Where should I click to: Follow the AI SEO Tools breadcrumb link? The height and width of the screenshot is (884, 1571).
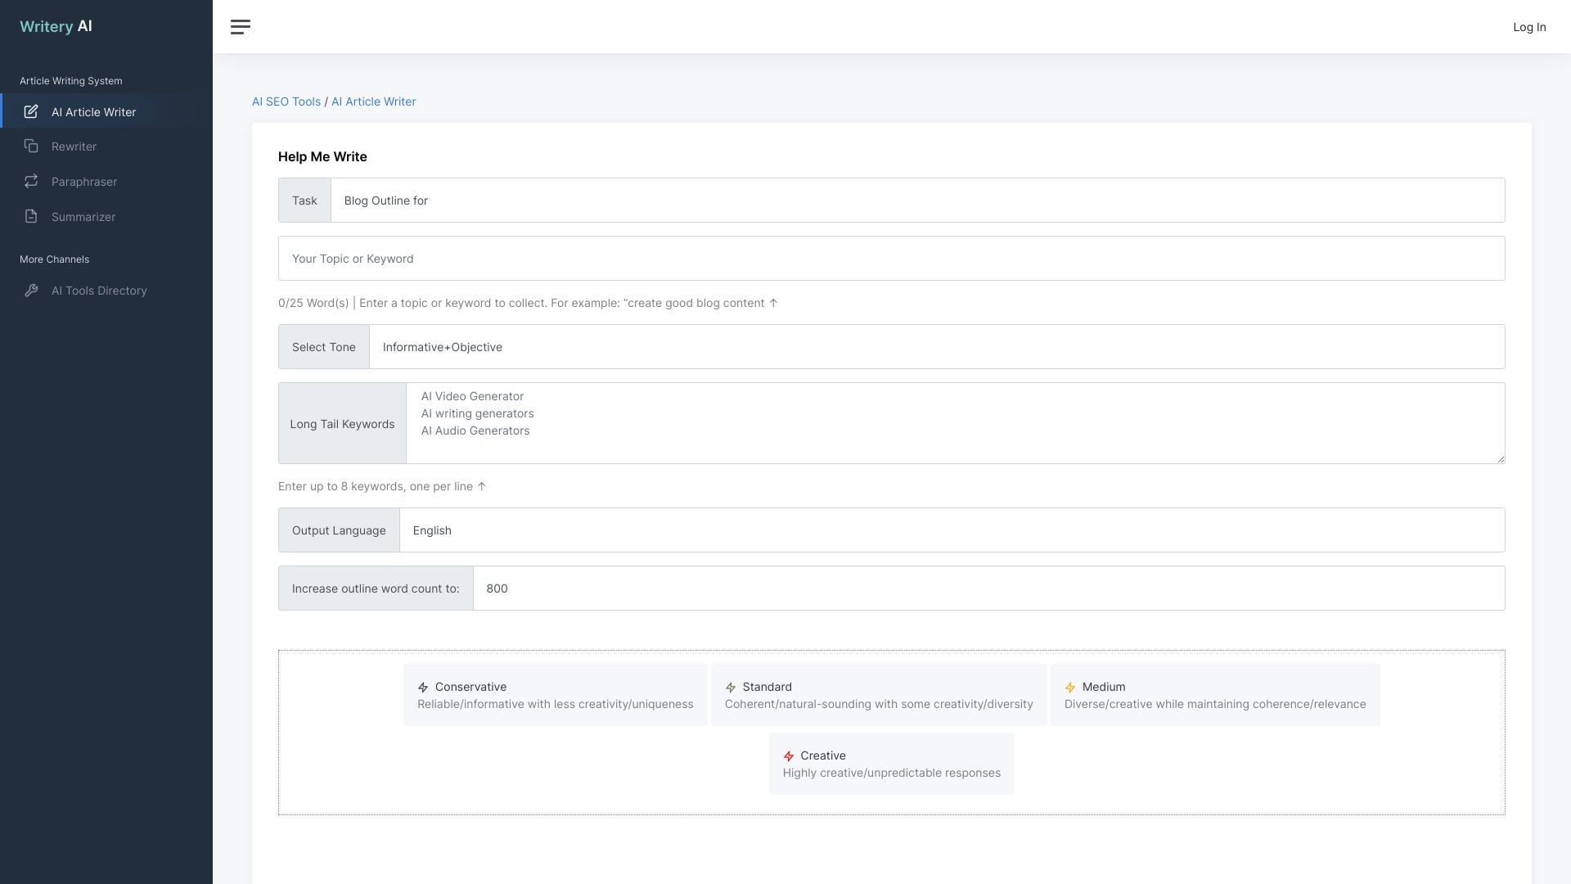point(286,101)
